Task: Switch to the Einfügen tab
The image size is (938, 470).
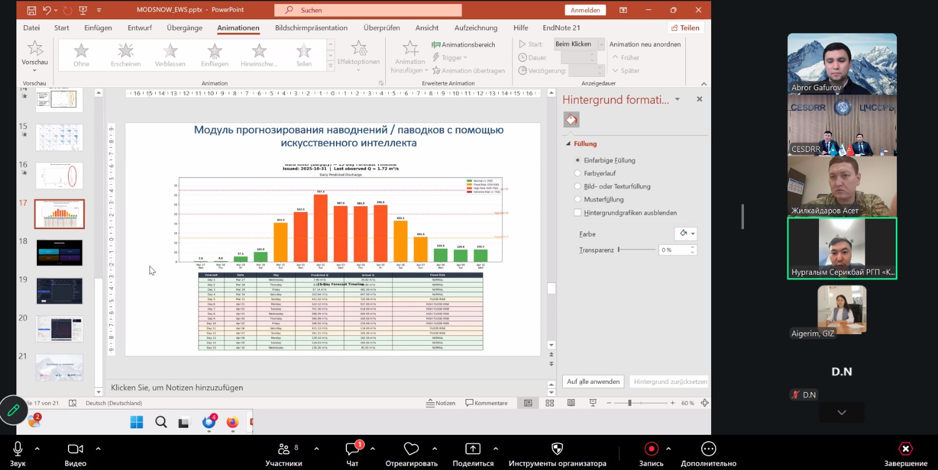Action: [98, 28]
